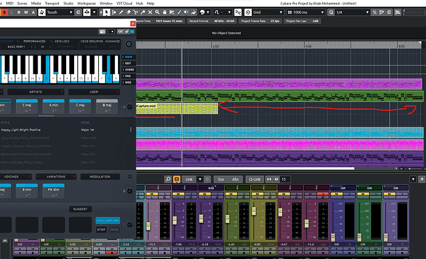Click the camera snapshot icon in plugin header

pyautogui.click(x=102, y=32)
